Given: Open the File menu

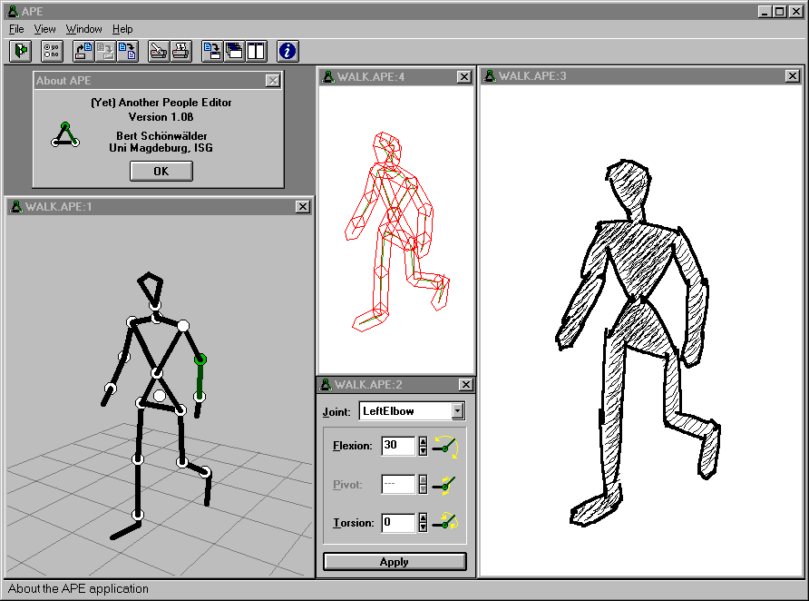Looking at the screenshot, I should pyautogui.click(x=16, y=29).
